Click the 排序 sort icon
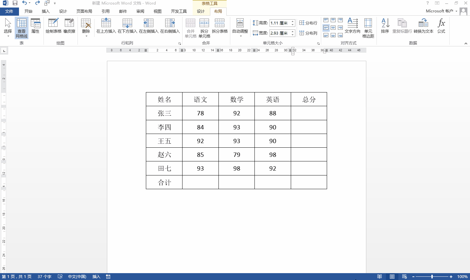 coord(385,26)
